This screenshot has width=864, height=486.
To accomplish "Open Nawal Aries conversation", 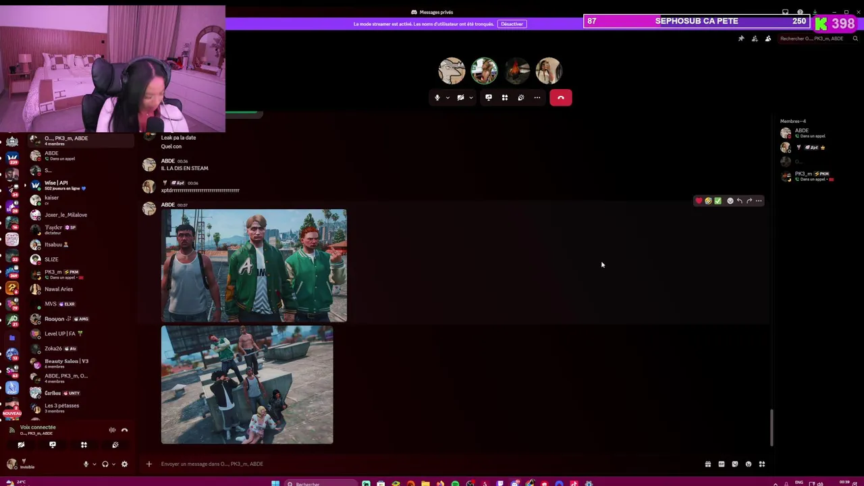I will click(x=81, y=289).
